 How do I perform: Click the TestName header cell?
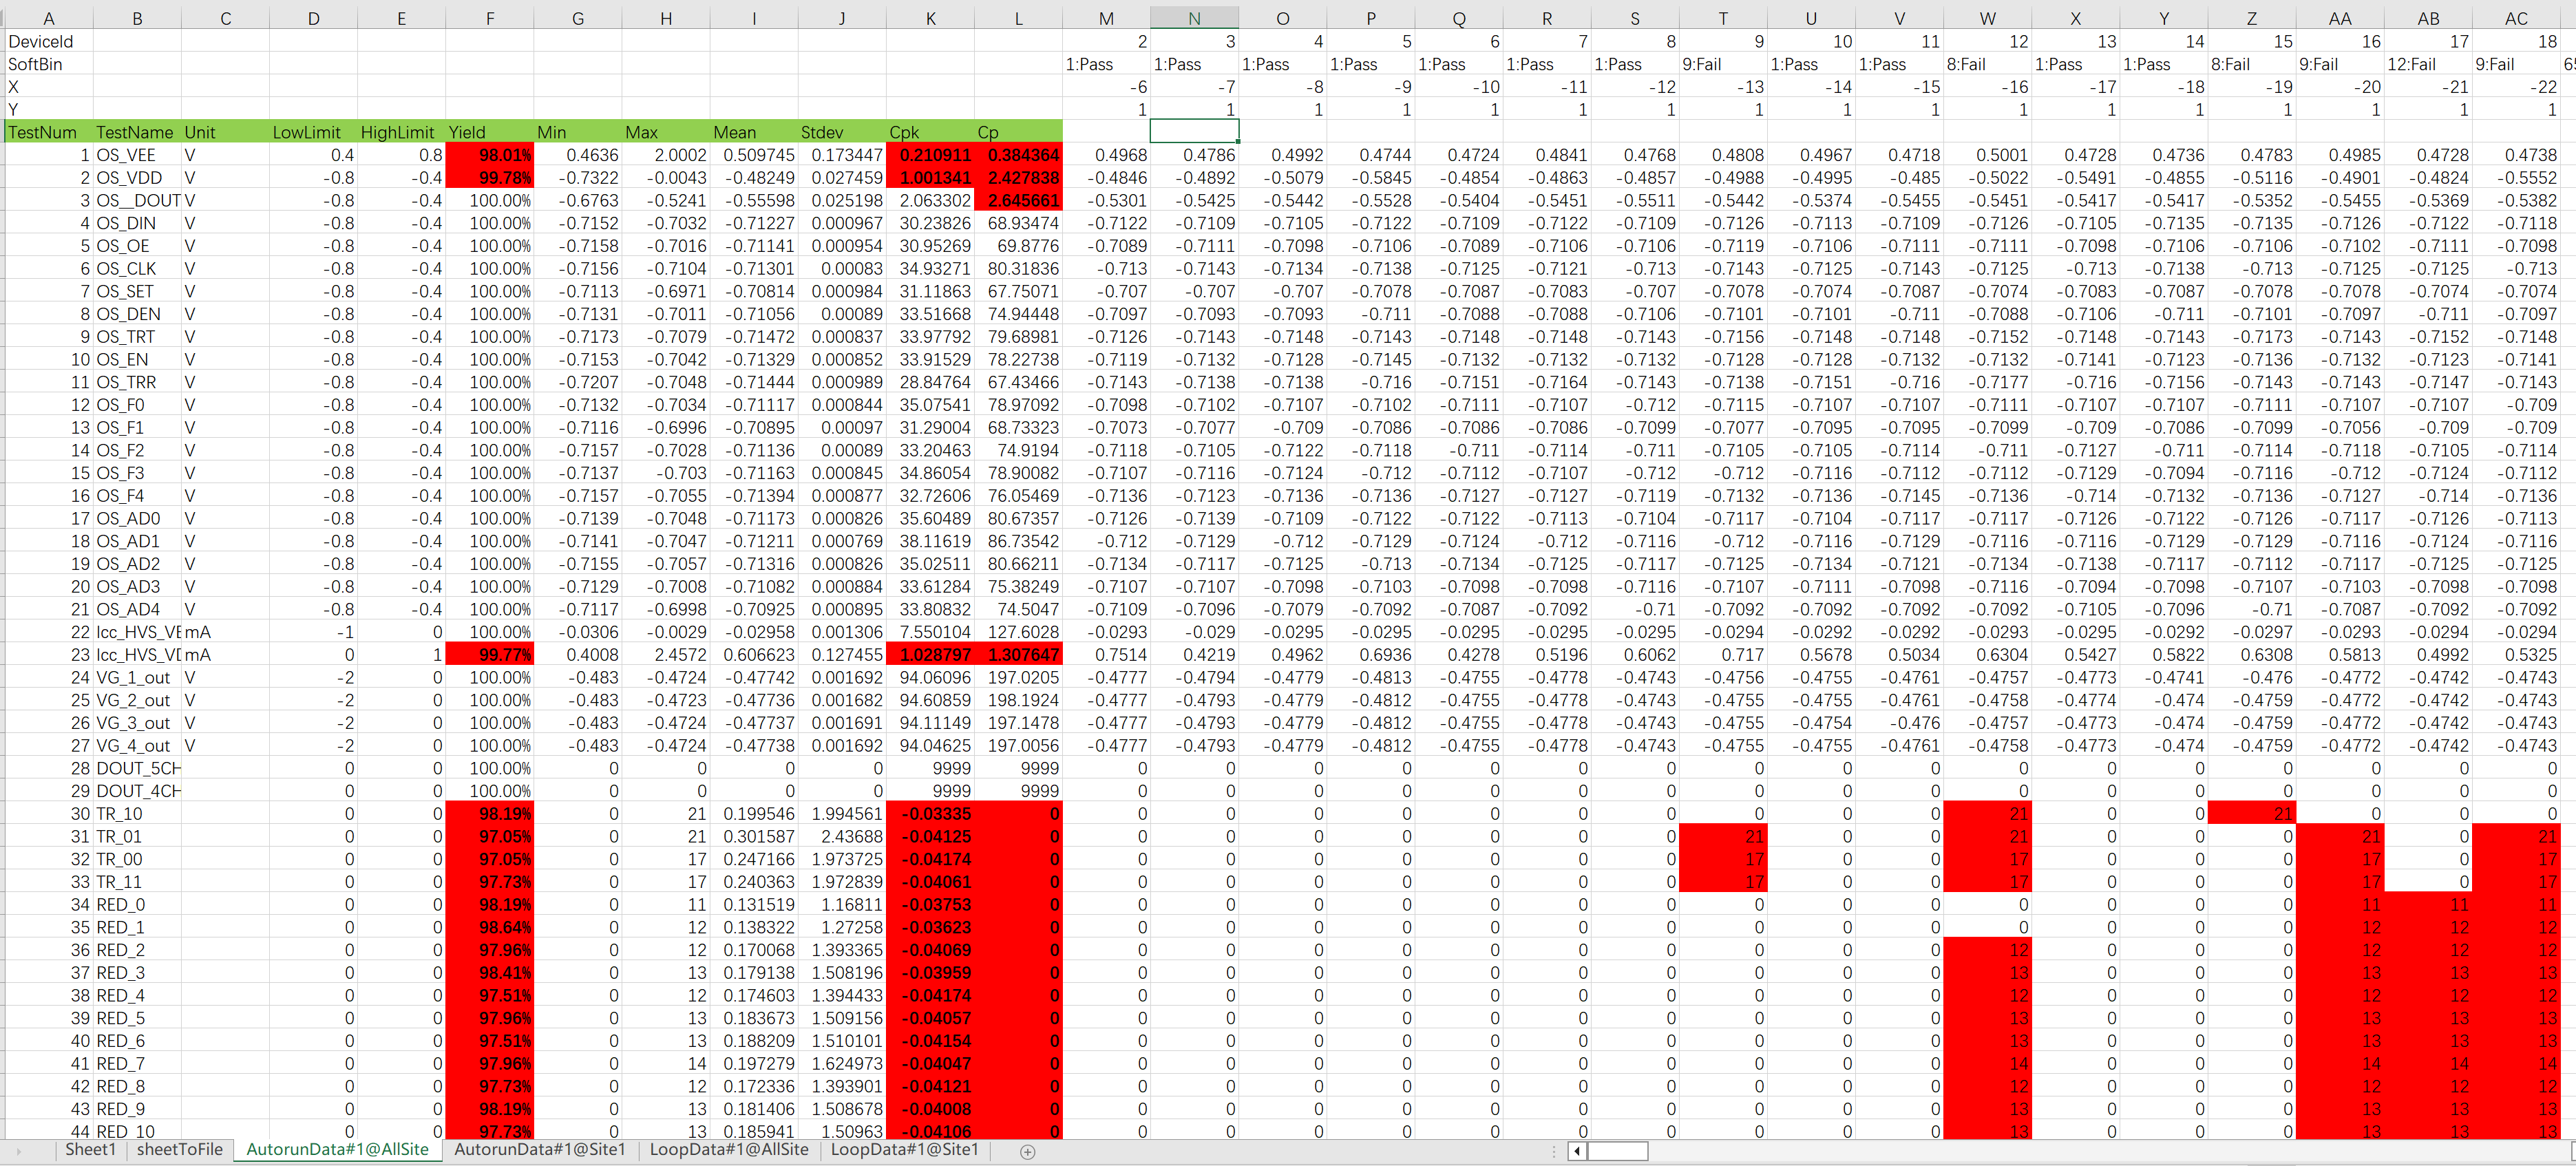coord(137,132)
